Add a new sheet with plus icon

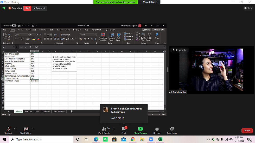72,111
